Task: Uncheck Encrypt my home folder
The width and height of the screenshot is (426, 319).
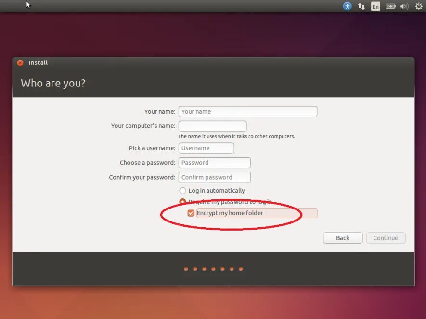Action: click(191, 213)
